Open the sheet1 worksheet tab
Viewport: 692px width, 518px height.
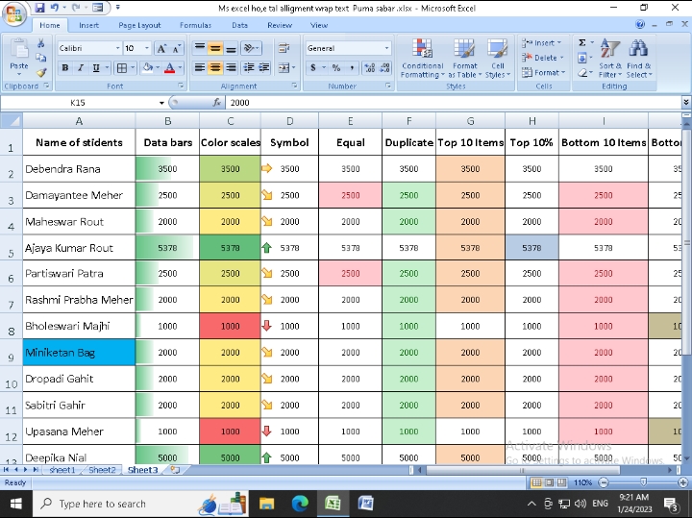tap(62, 470)
